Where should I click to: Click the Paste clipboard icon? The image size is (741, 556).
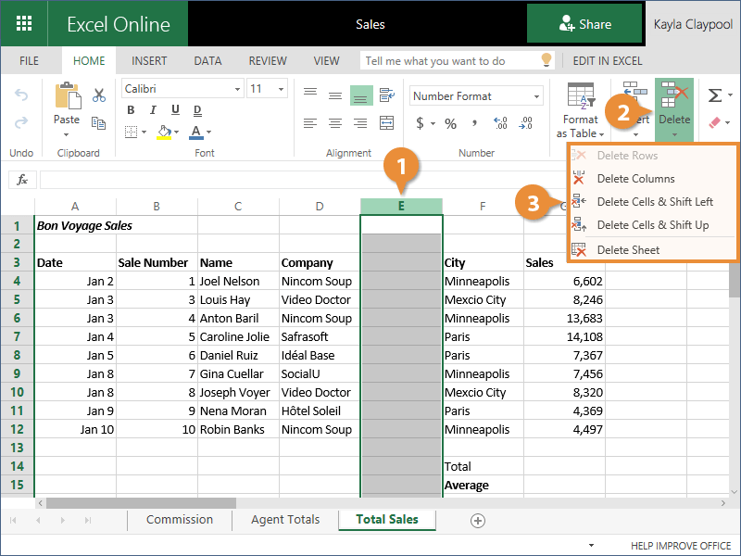pyautogui.click(x=67, y=103)
